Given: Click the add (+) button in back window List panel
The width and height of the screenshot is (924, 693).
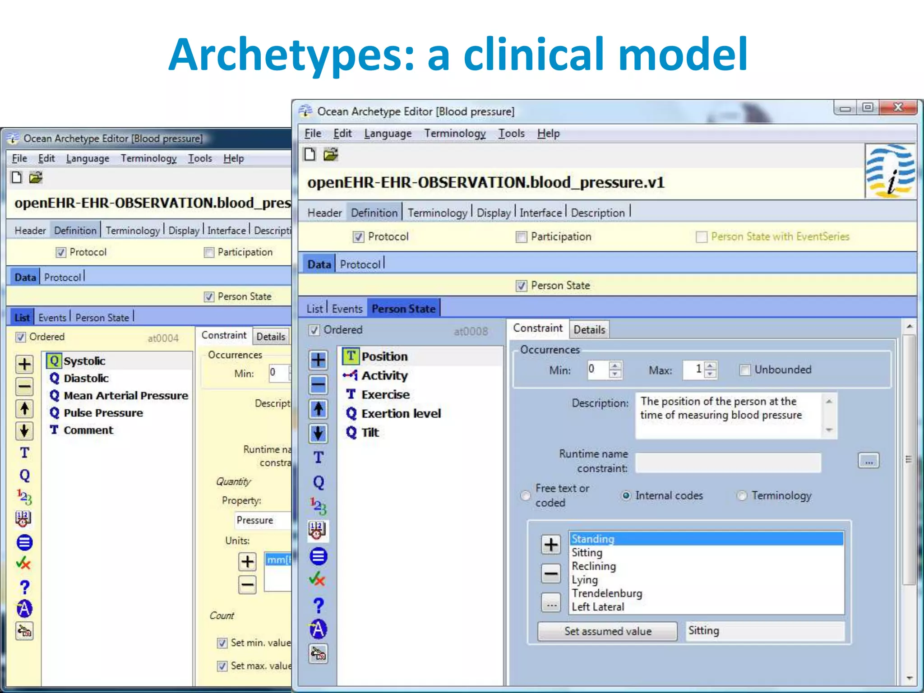Looking at the screenshot, I should pos(24,364).
